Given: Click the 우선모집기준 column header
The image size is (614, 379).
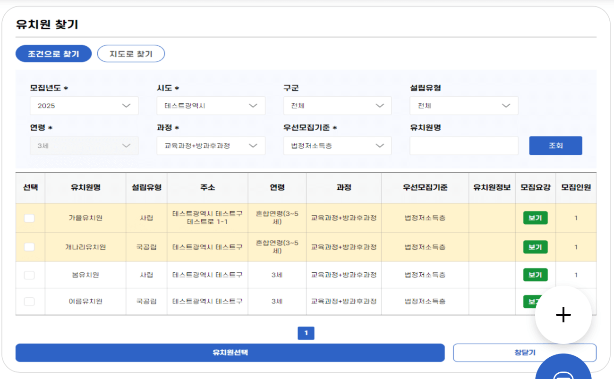Looking at the screenshot, I should 425,188.
